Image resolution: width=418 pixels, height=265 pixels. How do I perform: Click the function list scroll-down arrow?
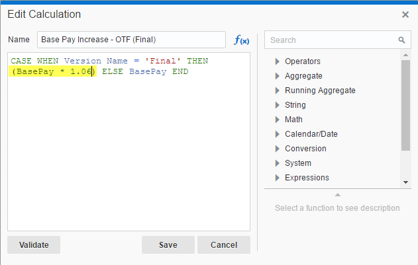pos(406,182)
